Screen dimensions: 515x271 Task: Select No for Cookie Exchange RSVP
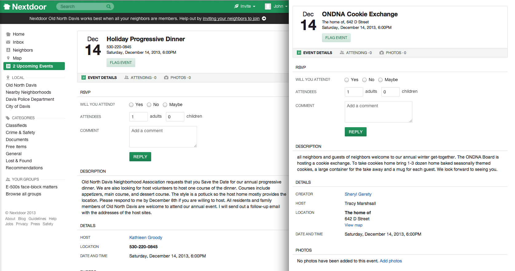[x=364, y=80]
